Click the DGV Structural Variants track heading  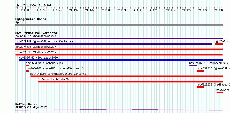(x=36, y=33)
